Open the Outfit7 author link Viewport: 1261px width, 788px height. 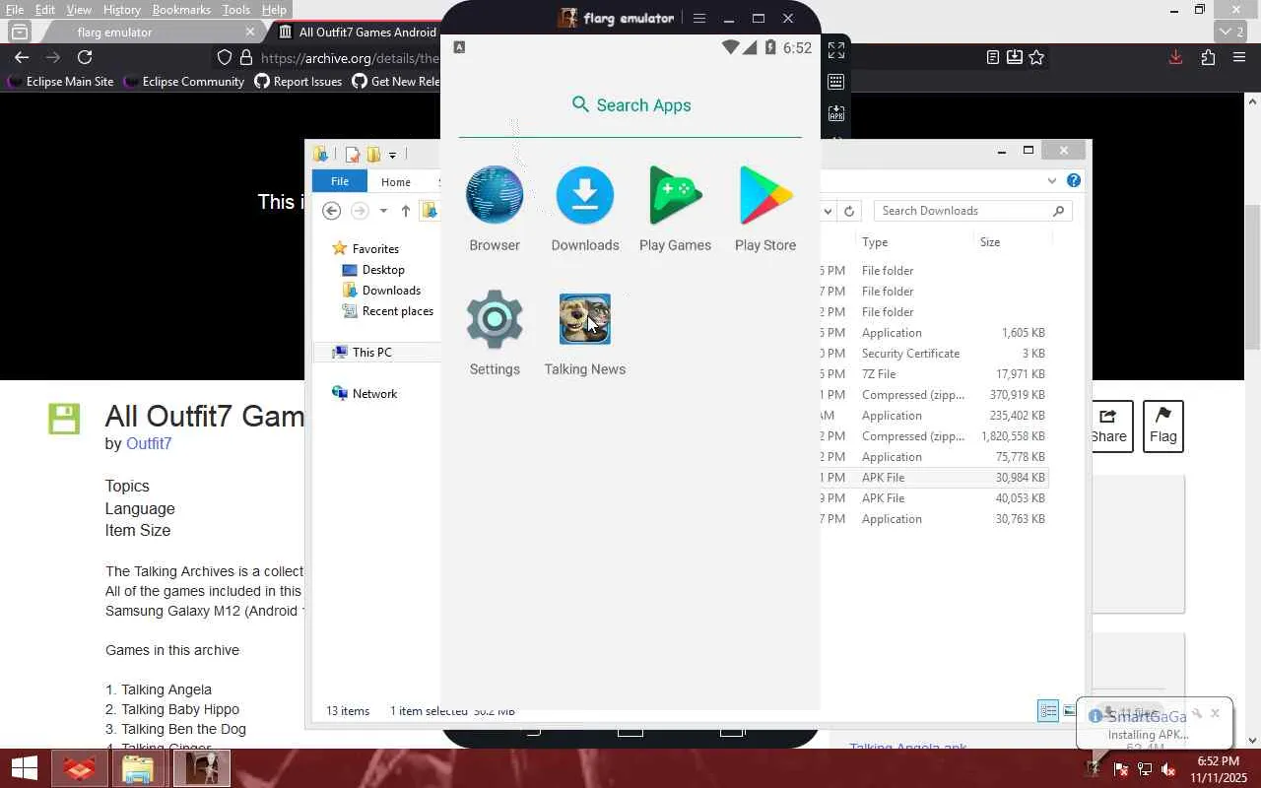click(x=149, y=444)
